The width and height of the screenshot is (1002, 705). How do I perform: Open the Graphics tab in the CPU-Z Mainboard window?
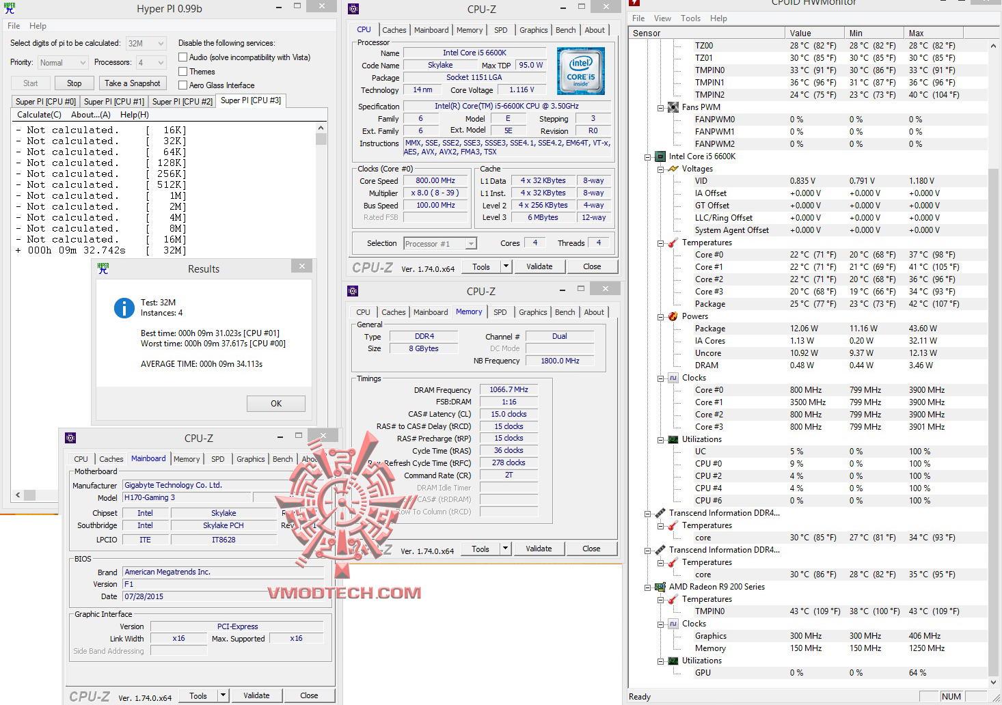click(x=251, y=459)
